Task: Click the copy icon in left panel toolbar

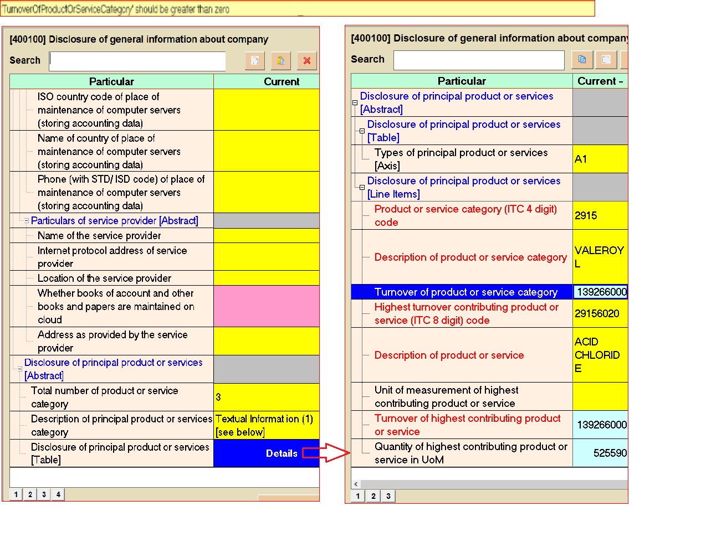Action: click(x=255, y=61)
